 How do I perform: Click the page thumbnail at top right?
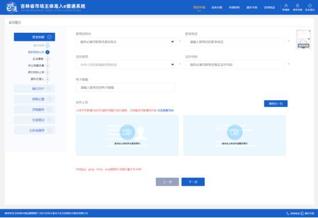point(304,39)
